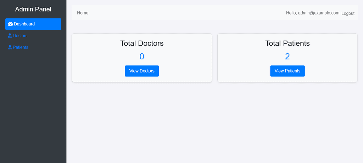Click the Home link in the top bar
The image size is (363, 163).
click(x=83, y=13)
